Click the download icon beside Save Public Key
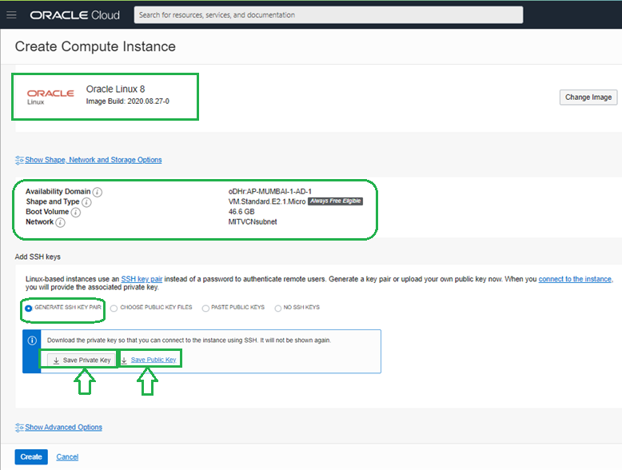622x470 pixels. (124, 360)
